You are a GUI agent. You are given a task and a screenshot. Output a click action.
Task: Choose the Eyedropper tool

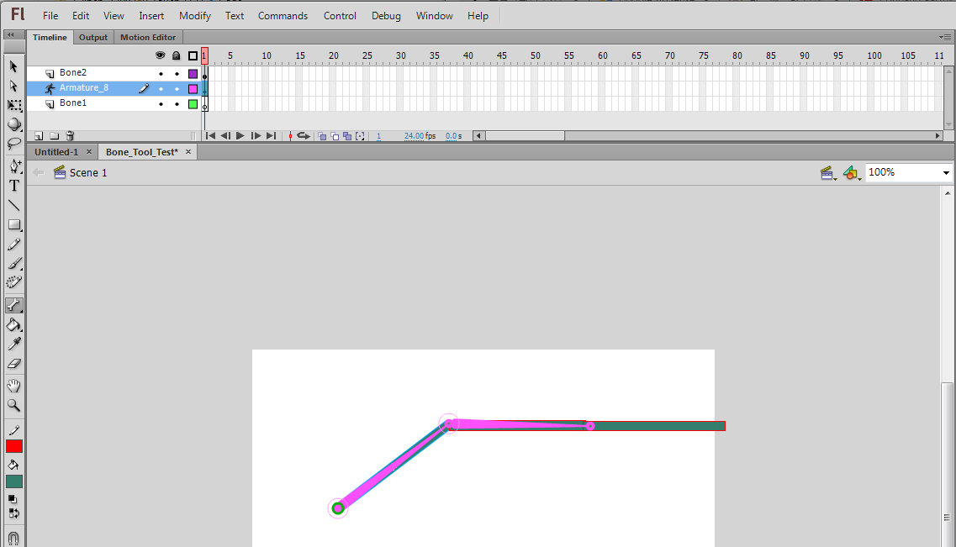point(14,345)
